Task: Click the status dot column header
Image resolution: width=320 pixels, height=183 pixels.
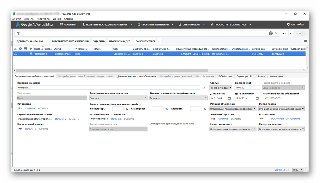Action: tap(31, 49)
